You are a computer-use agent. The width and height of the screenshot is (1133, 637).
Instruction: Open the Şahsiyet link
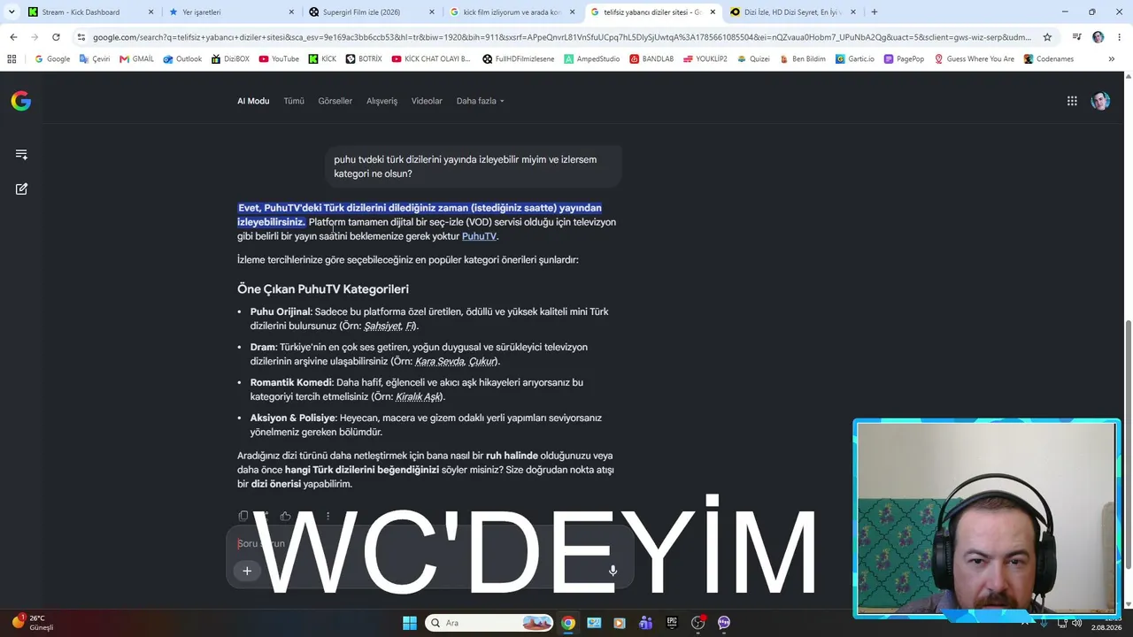click(383, 326)
